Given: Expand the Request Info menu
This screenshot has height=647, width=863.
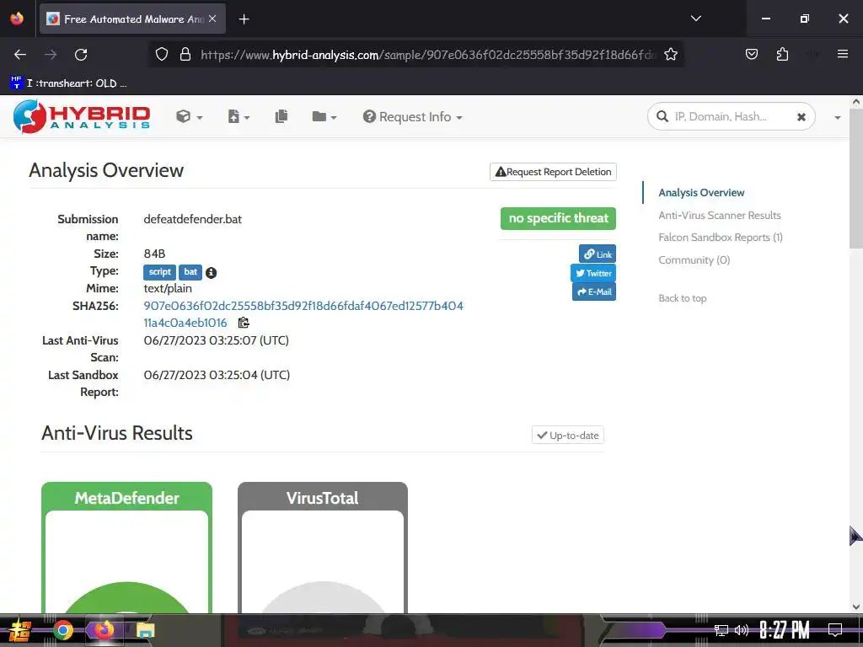Looking at the screenshot, I should (x=412, y=116).
